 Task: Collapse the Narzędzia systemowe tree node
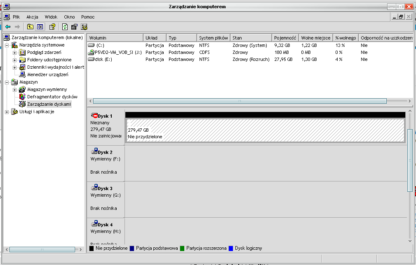point(7,45)
